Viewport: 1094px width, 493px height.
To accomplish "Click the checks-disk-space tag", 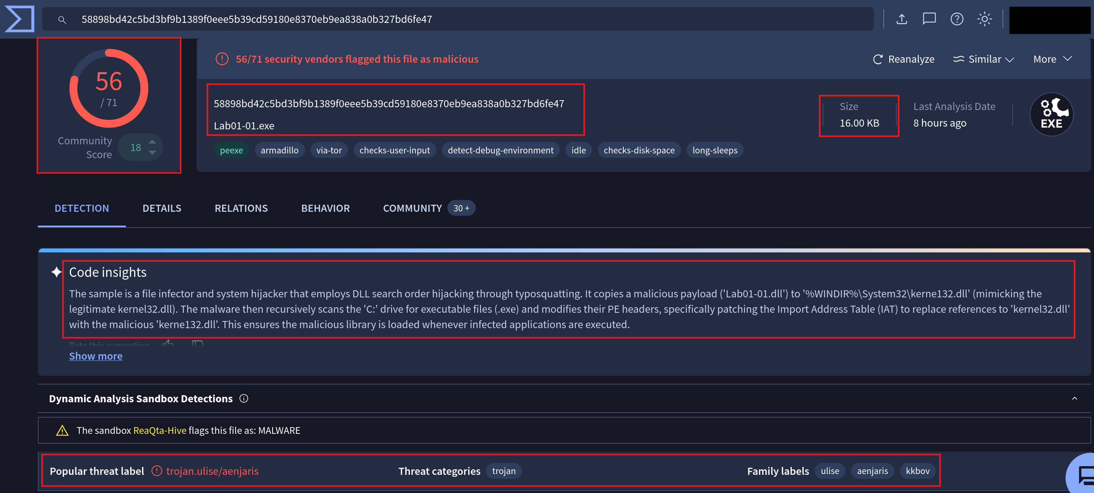I will (x=639, y=150).
